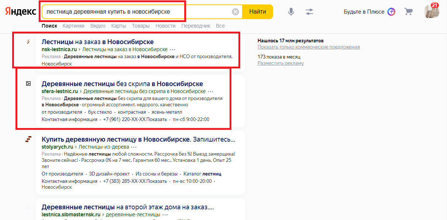Click the Plus subscription round icon
447x220 pixels.
391,12
